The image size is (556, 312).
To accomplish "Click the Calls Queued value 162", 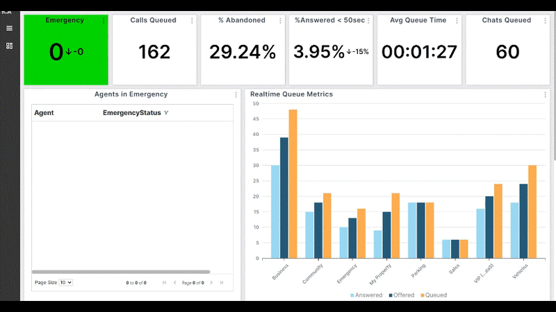I will pos(154,52).
